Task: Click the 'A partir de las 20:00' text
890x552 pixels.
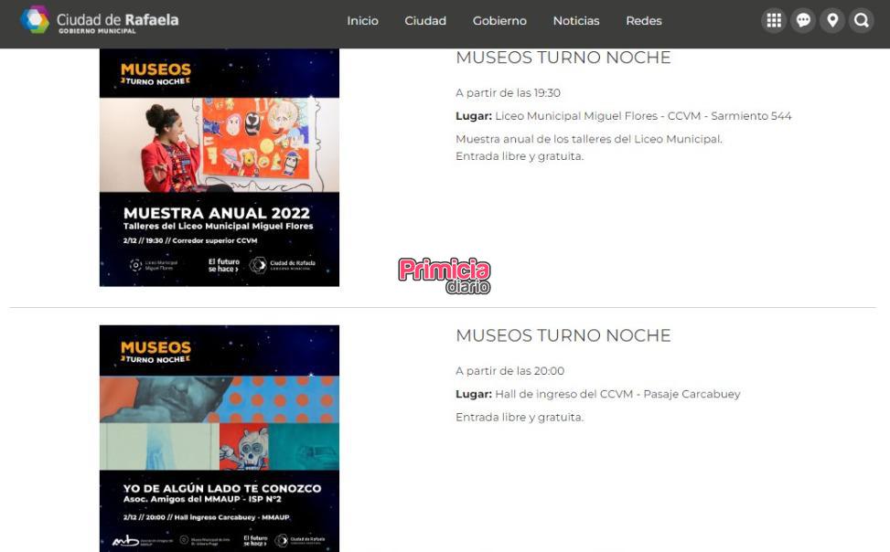Action: point(509,371)
